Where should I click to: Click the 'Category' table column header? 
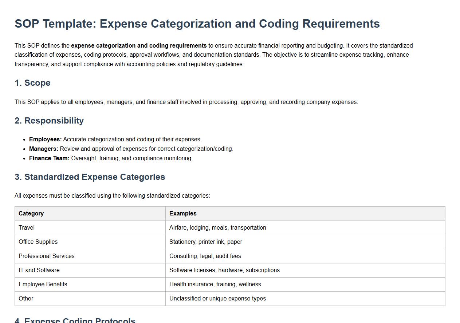tap(31, 214)
